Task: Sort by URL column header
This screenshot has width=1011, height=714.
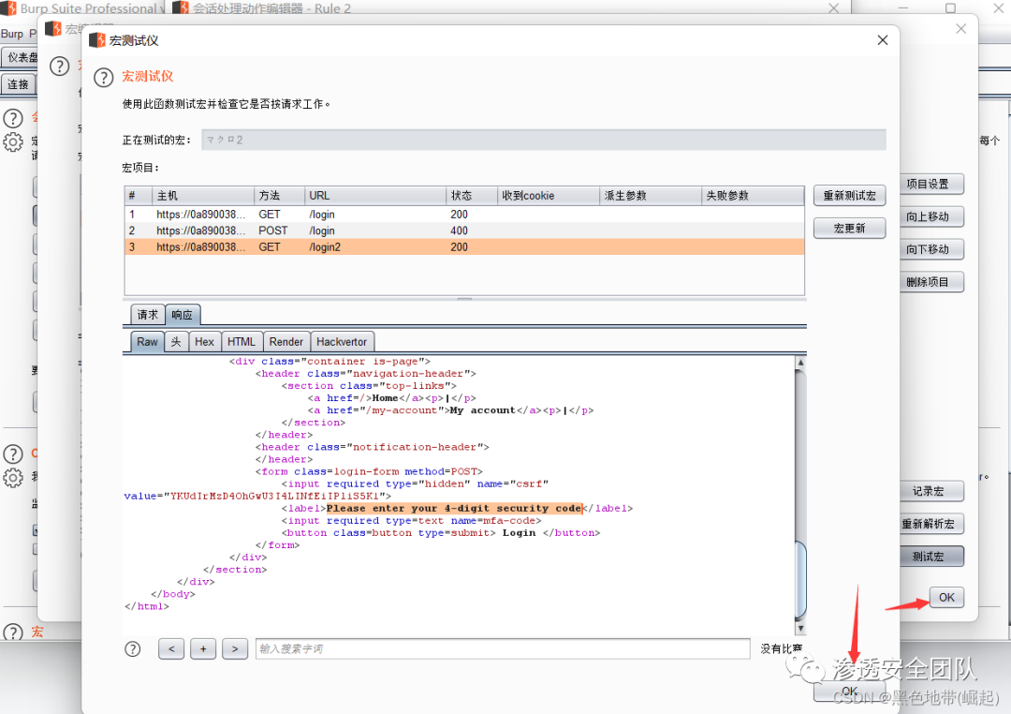Action: click(x=374, y=196)
